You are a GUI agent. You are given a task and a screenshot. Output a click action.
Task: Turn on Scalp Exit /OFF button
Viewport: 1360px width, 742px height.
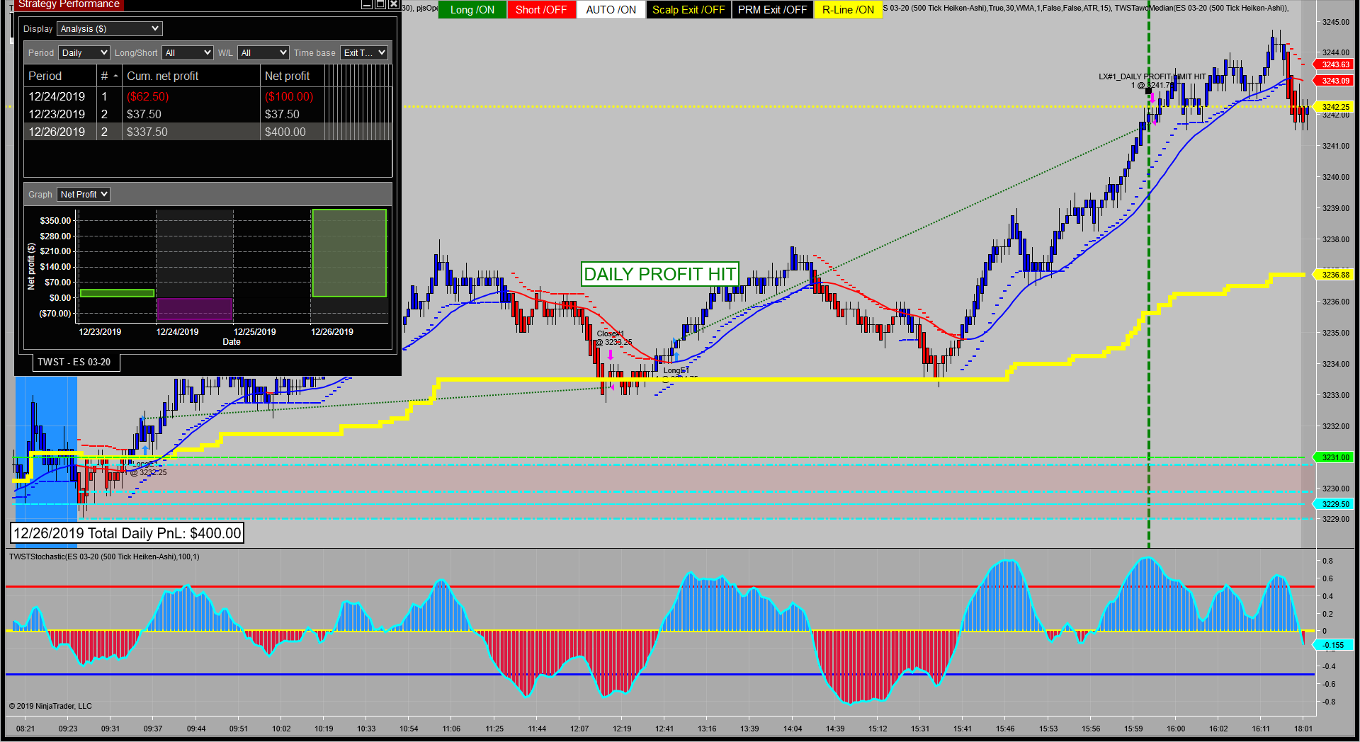pyautogui.click(x=688, y=10)
